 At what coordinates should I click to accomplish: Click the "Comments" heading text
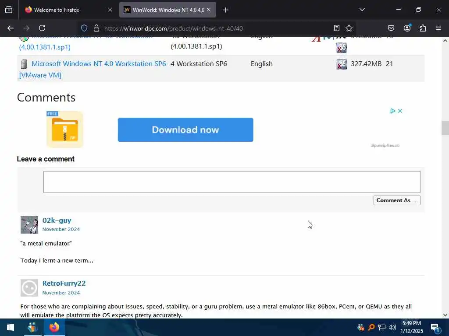(46, 98)
